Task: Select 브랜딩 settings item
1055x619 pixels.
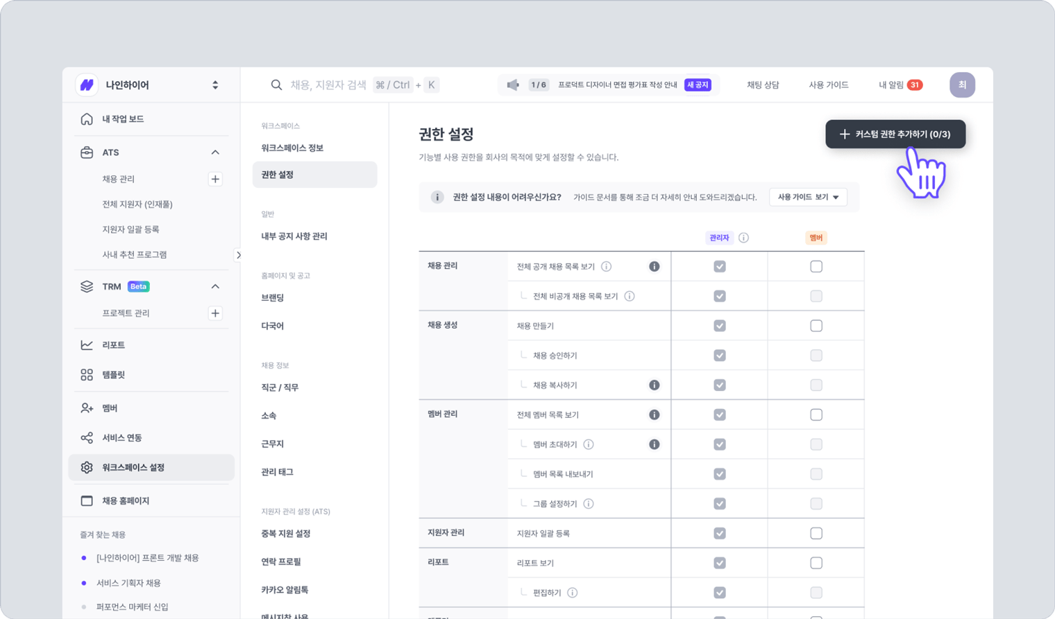Action: point(272,298)
